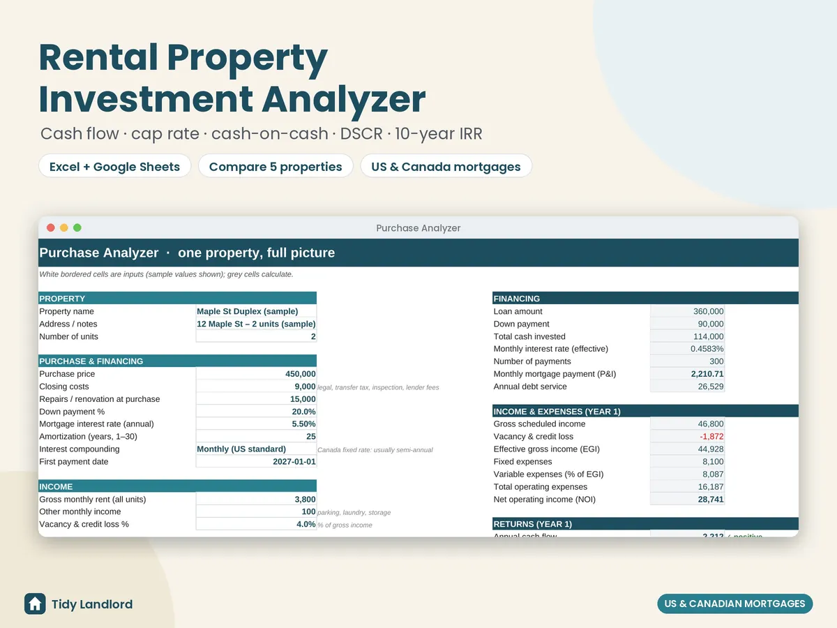Image resolution: width=837 pixels, height=628 pixels.
Task: Select the Property name input cell
Action: pyautogui.click(x=256, y=311)
